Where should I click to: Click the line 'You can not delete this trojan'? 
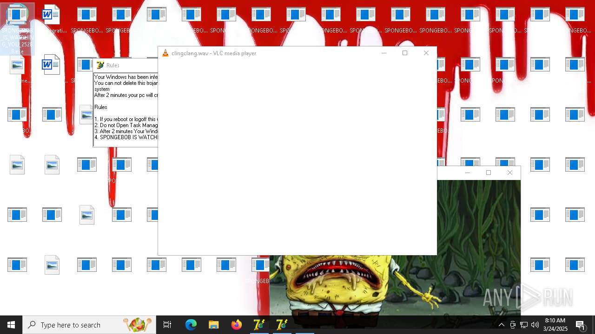(126, 83)
